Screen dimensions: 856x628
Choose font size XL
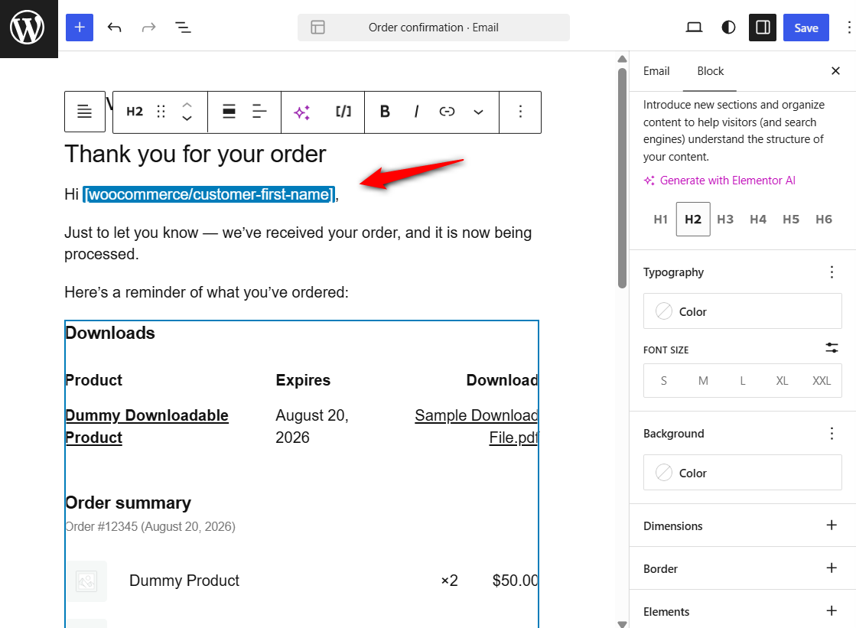pyautogui.click(x=782, y=381)
